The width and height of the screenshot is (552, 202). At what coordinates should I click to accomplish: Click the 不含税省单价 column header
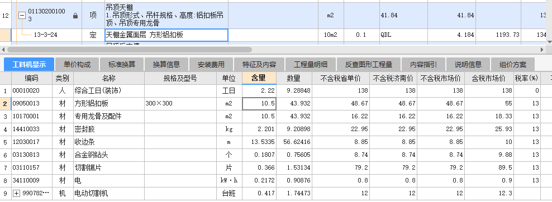point(340,78)
